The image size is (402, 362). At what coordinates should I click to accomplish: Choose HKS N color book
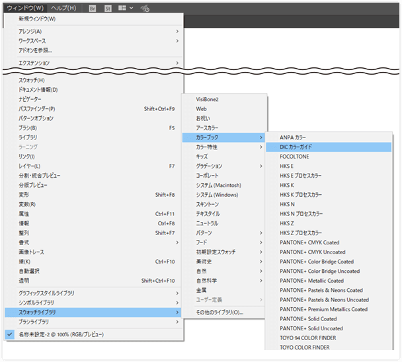click(x=329, y=204)
